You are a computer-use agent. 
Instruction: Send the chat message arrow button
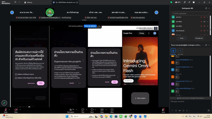209,111
